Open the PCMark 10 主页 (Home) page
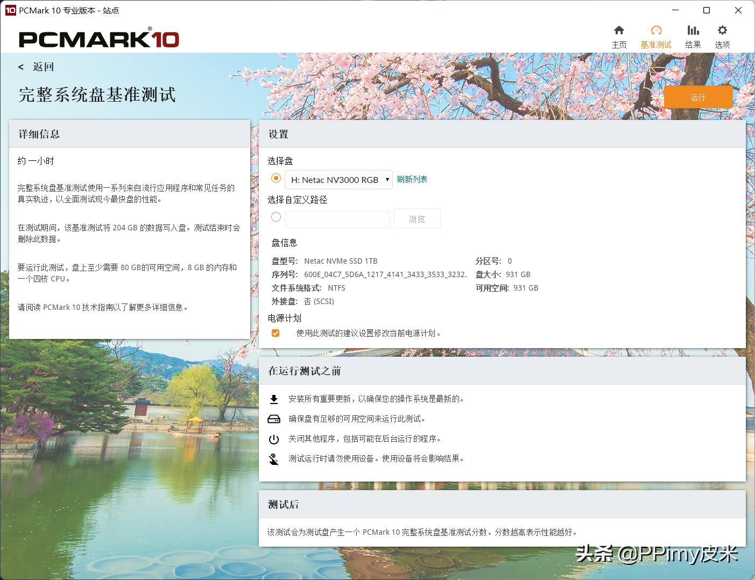The height and width of the screenshot is (580, 755). click(x=619, y=36)
